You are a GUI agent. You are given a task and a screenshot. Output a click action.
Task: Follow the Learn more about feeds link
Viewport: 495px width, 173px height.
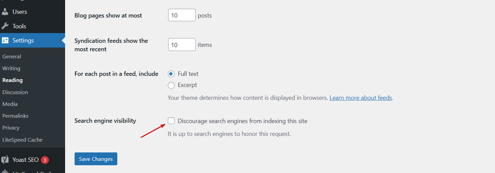coord(361,98)
